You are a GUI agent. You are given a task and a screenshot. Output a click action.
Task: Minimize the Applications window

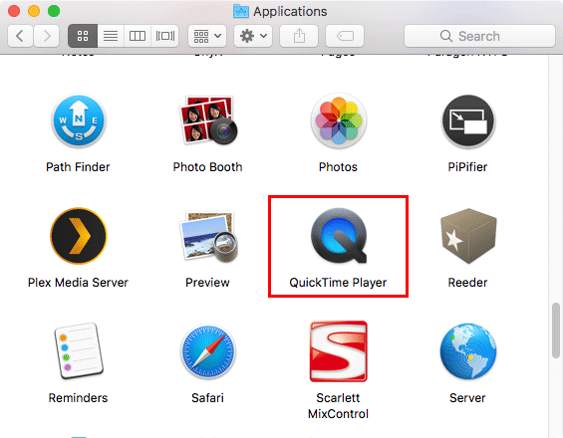34,11
